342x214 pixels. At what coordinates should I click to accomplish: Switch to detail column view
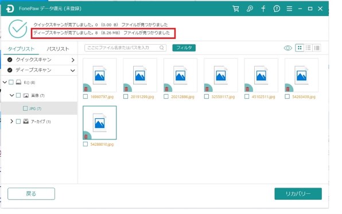(x=317, y=48)
